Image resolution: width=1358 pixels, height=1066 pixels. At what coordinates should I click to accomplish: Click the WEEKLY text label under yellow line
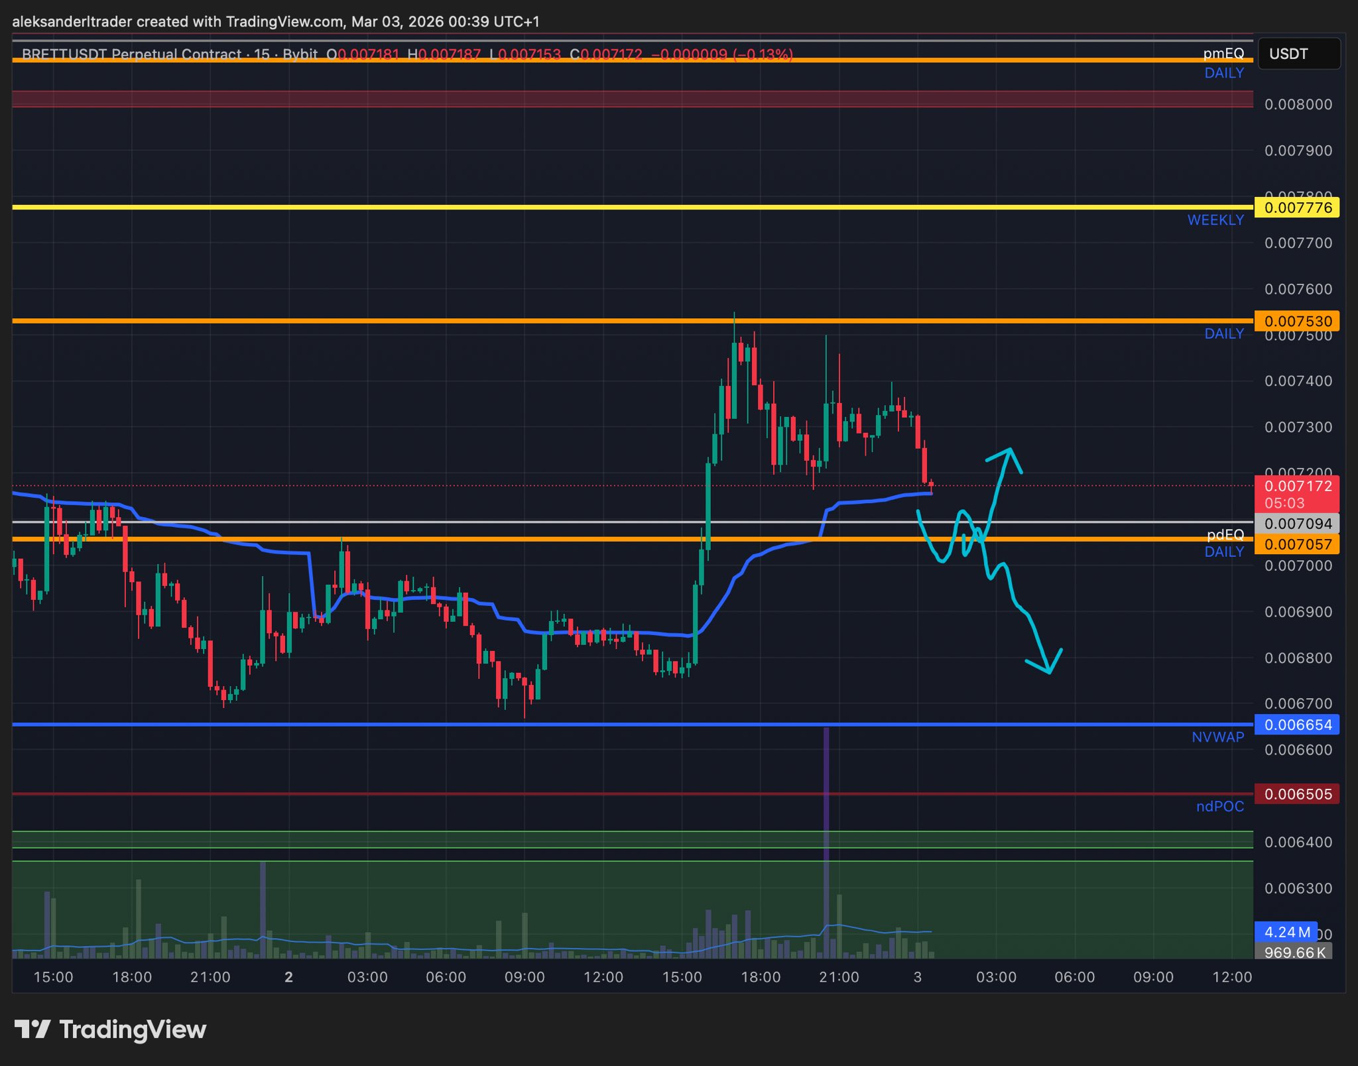(1215, 220)
